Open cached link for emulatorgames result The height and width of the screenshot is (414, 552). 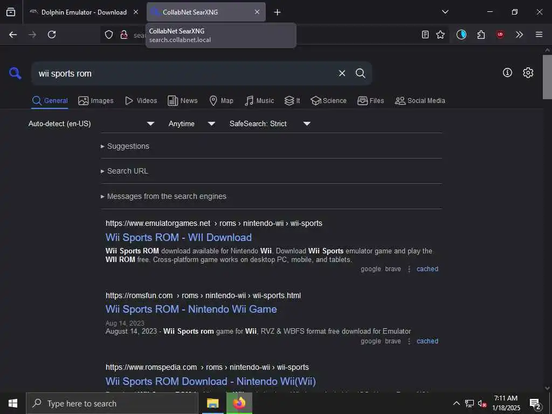coord(427,269)
